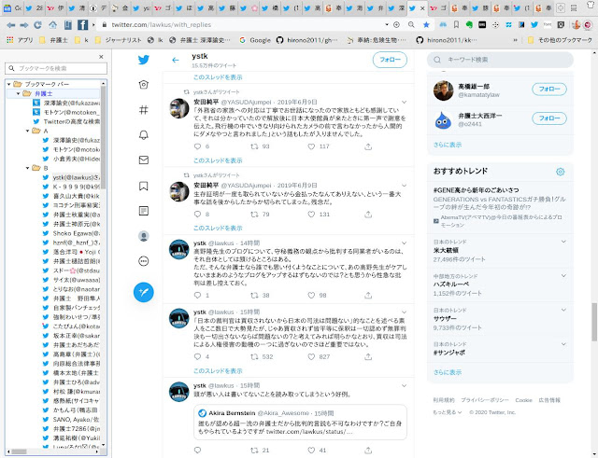Screen dimensions: 598x458
Task: Open options chevron for 米大統領 trend
Action: pos(563,242)
